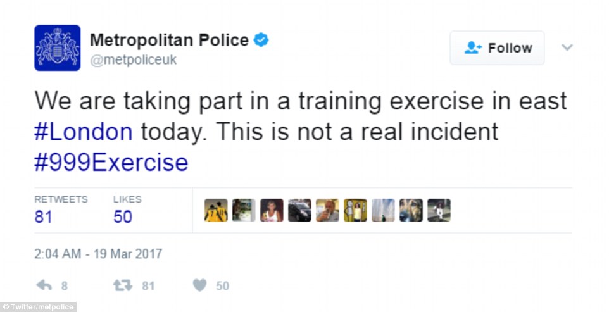Click the blue verified badge

261,41
